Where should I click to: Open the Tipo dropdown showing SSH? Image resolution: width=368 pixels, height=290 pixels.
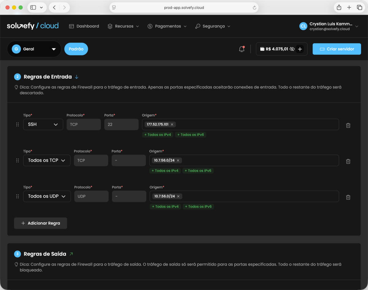point(43,124)
